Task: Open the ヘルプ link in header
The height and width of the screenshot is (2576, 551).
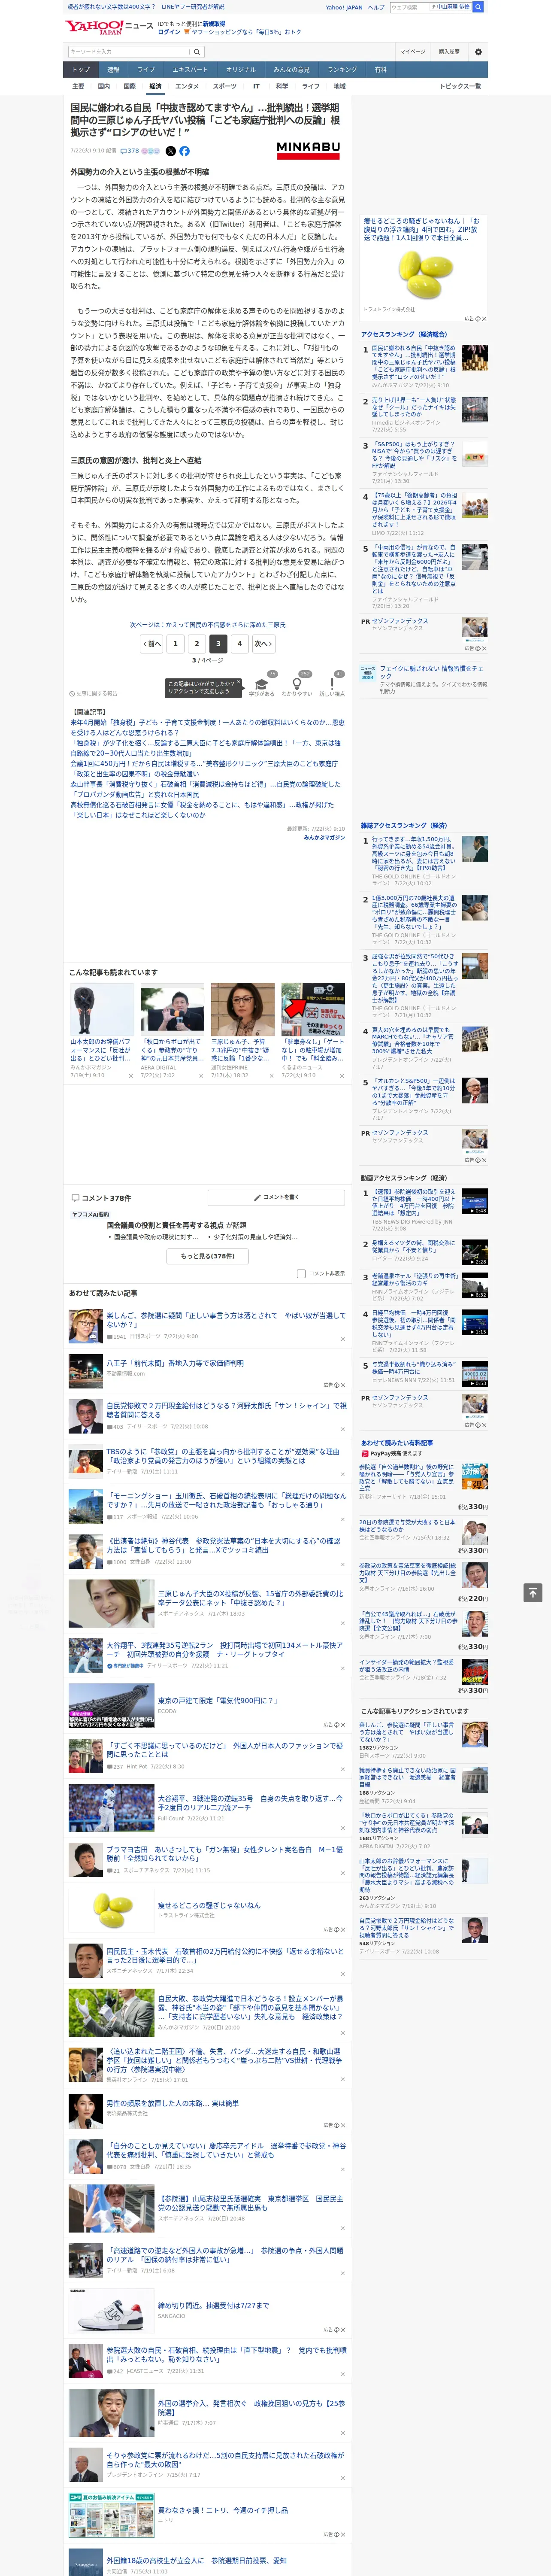Action: [375, 7]
